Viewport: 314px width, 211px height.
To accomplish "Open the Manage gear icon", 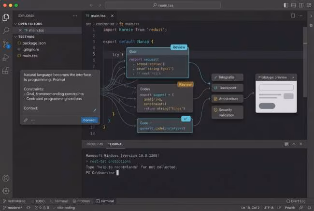I will tap(6, 191).
